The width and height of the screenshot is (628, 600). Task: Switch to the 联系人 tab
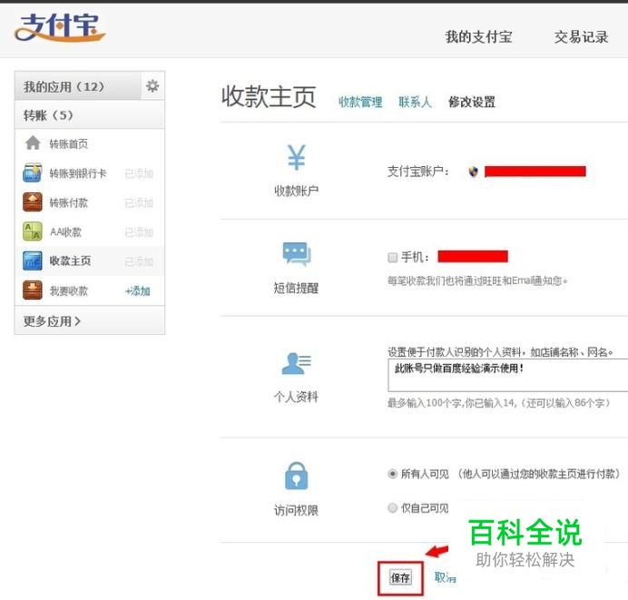pos(415,102)
